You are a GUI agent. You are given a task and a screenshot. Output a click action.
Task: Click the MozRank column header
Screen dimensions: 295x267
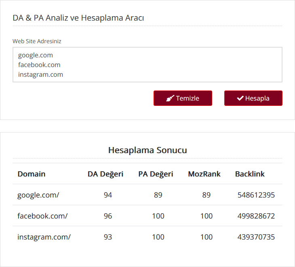(204, 174)
